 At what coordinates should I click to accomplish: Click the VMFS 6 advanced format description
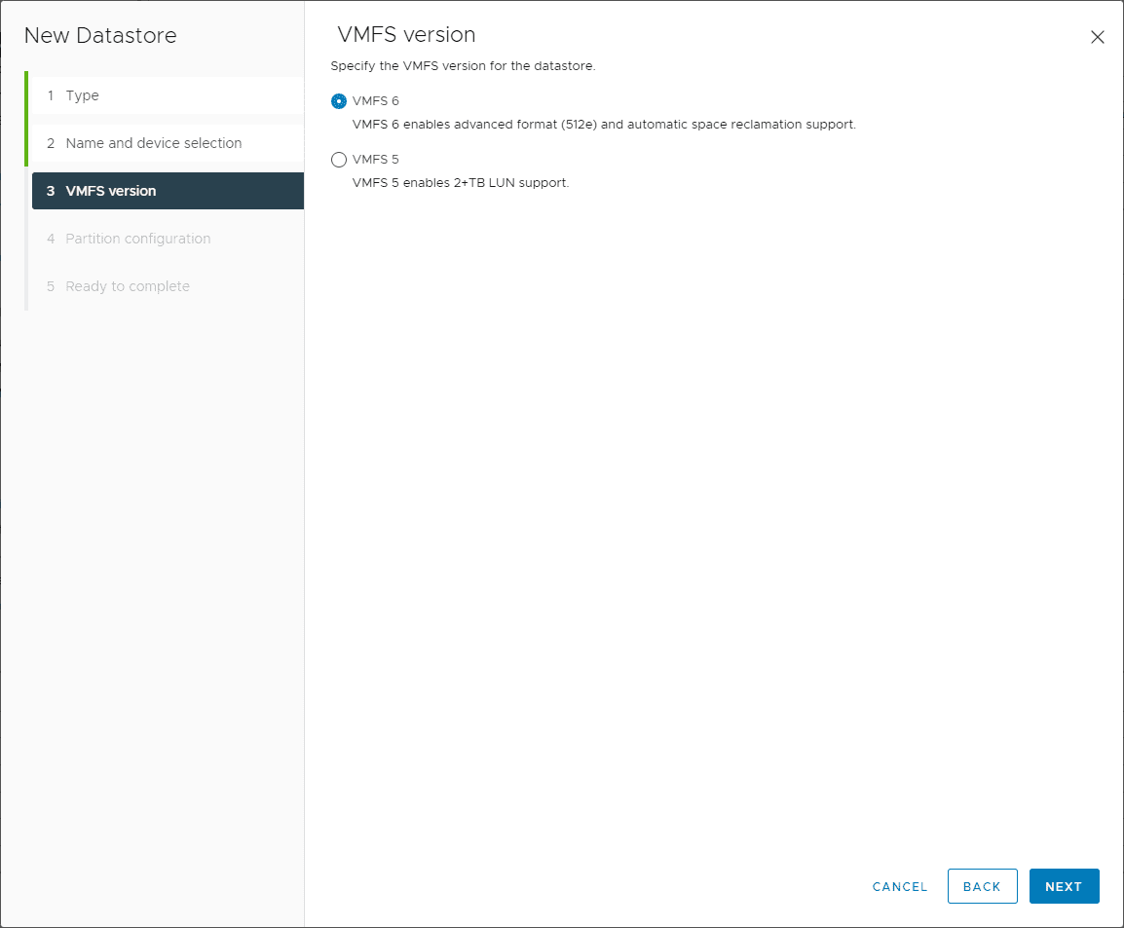pyautogui.click(x=603, y=125)
